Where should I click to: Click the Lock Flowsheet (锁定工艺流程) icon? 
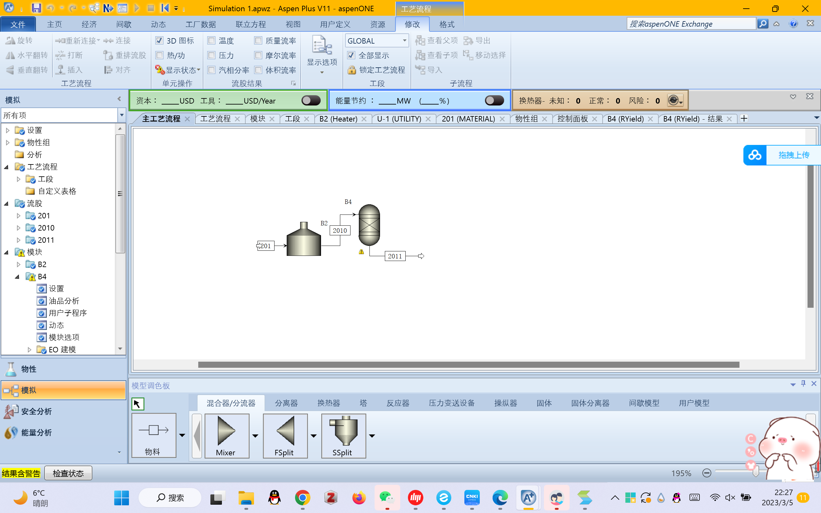pyautogui.click(x=352, y=70)
